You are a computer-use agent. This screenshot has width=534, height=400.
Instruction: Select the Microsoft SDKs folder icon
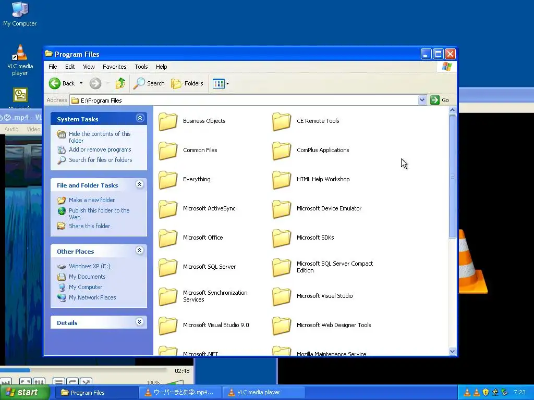(282, 238)
